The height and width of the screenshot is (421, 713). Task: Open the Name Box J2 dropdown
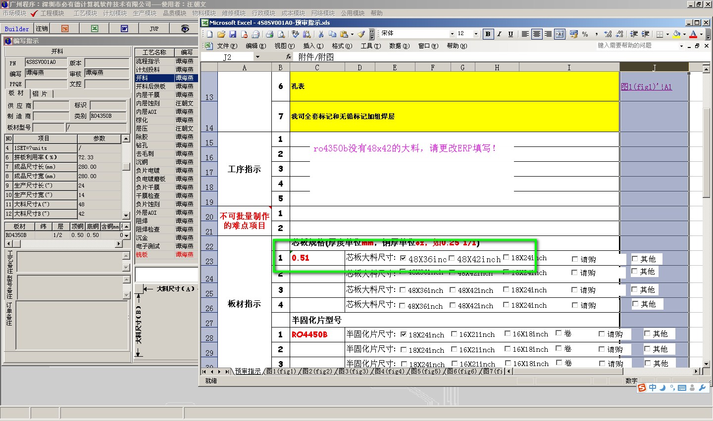(257, 57)
